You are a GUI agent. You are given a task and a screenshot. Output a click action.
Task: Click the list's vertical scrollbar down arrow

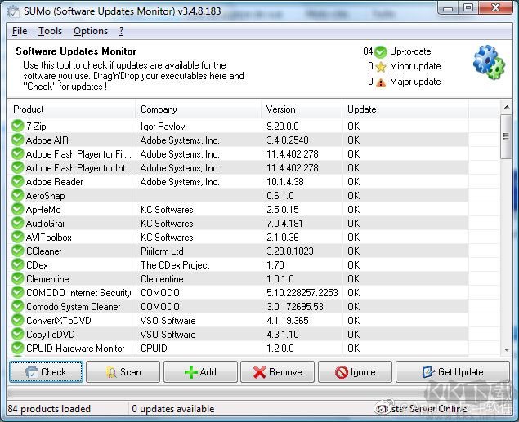507,350
